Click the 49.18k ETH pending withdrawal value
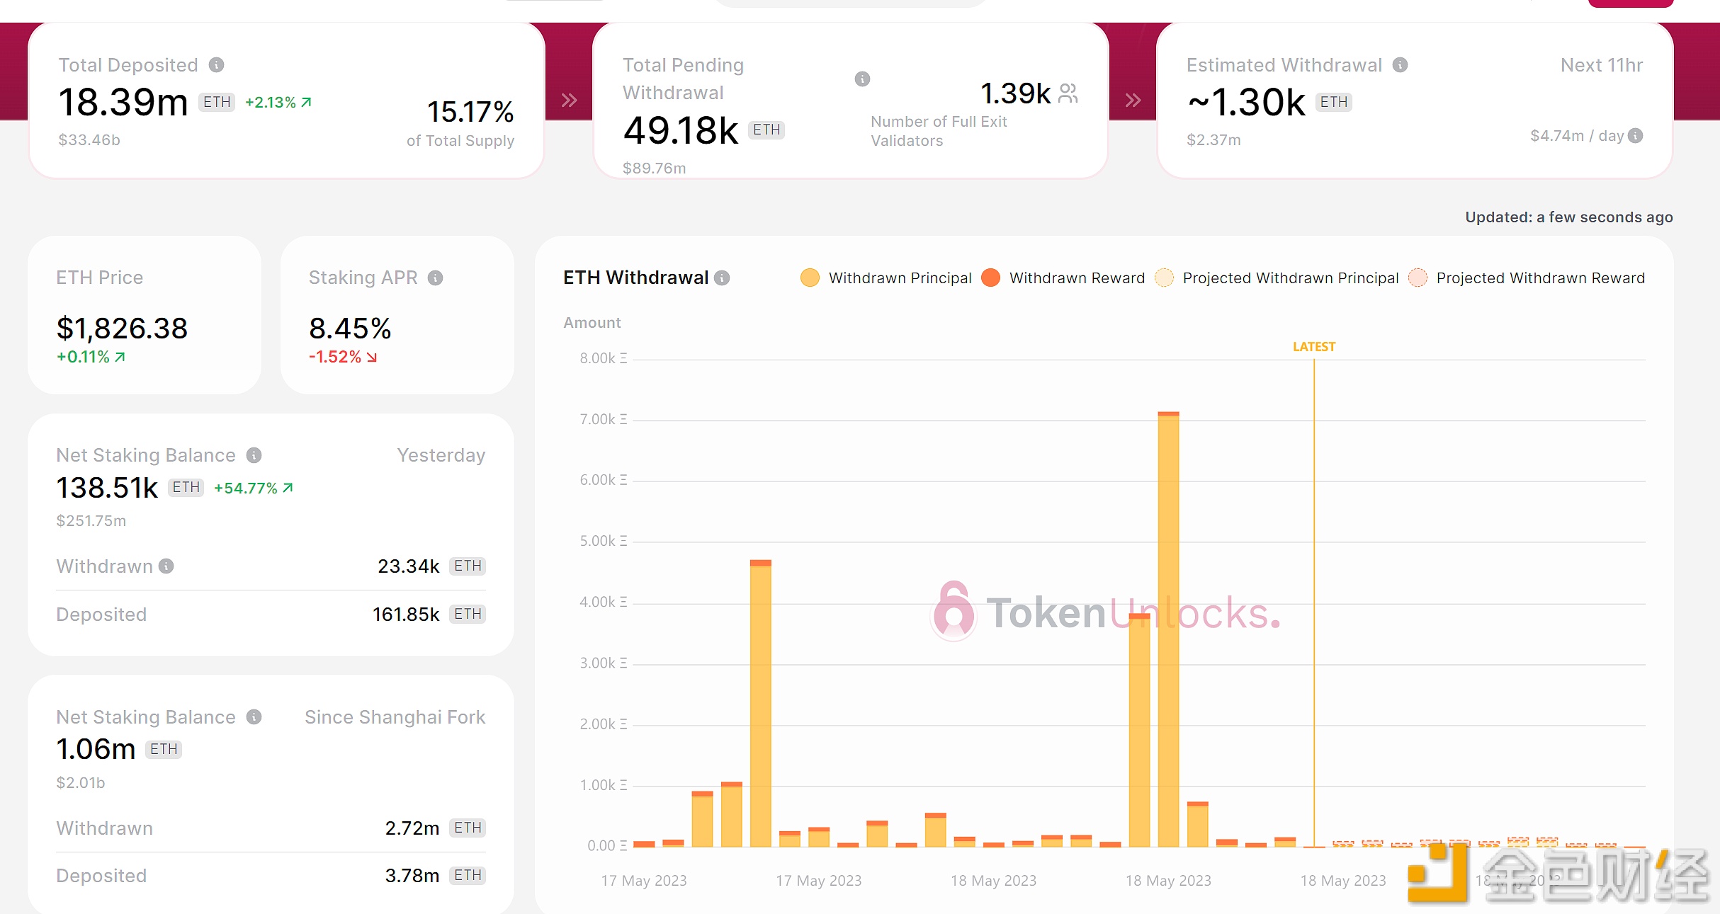The image size is (1720, 914). [681, 130]
